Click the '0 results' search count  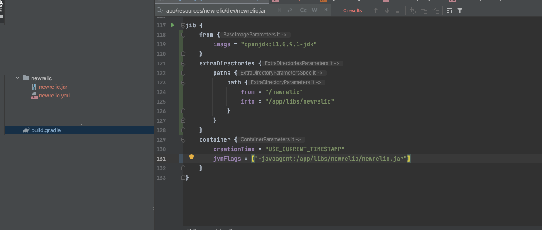[353, 10]
